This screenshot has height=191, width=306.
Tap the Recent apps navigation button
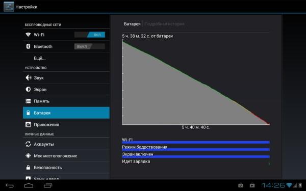coord(48,185)
